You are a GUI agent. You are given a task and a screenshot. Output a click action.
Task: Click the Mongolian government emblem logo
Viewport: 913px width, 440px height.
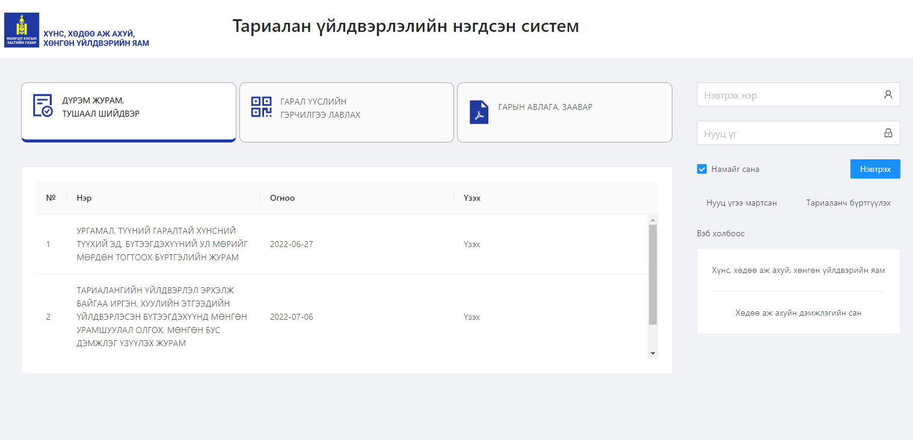(x=22, y=30)
